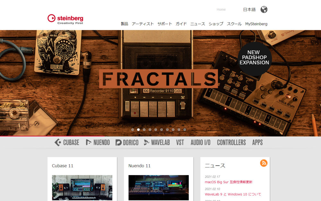Open the Controllers product category
Image resolution: width=321 pixels, height=201 pixels.
(x=231, y=142)
